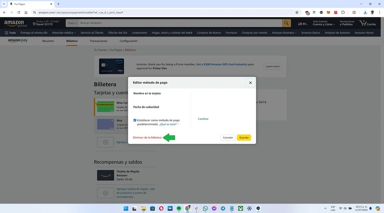Click the orange search magnifier icon
Screen dimensions: 384x213
point(286,23)
